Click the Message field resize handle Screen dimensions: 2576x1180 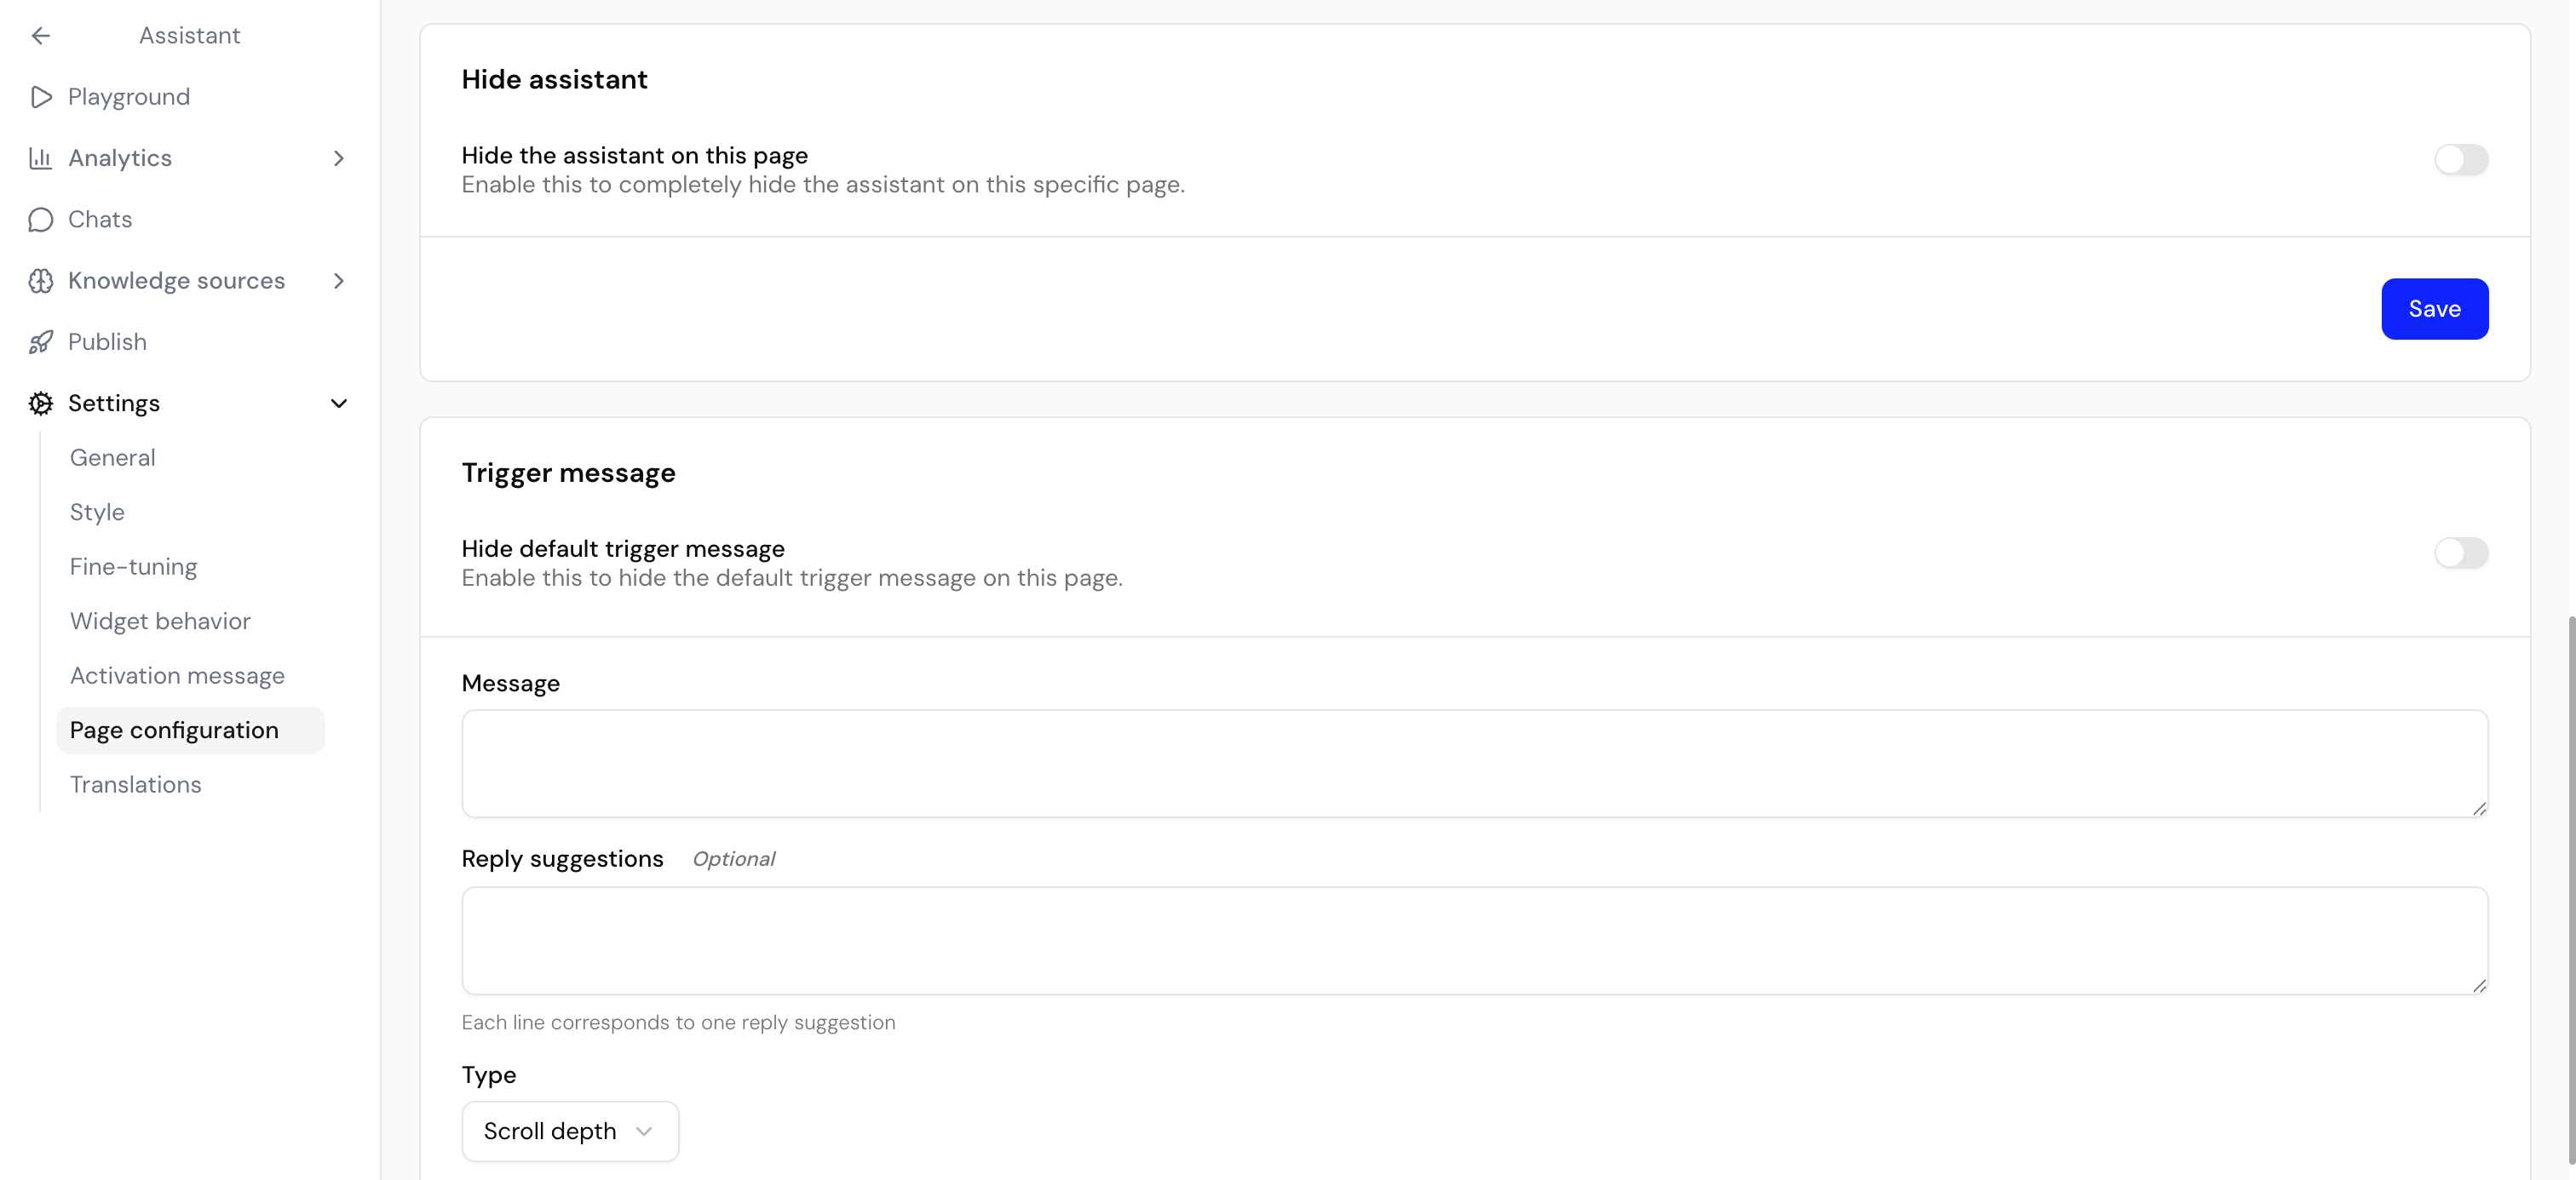pyautogui.click(x=2479, y=808)
